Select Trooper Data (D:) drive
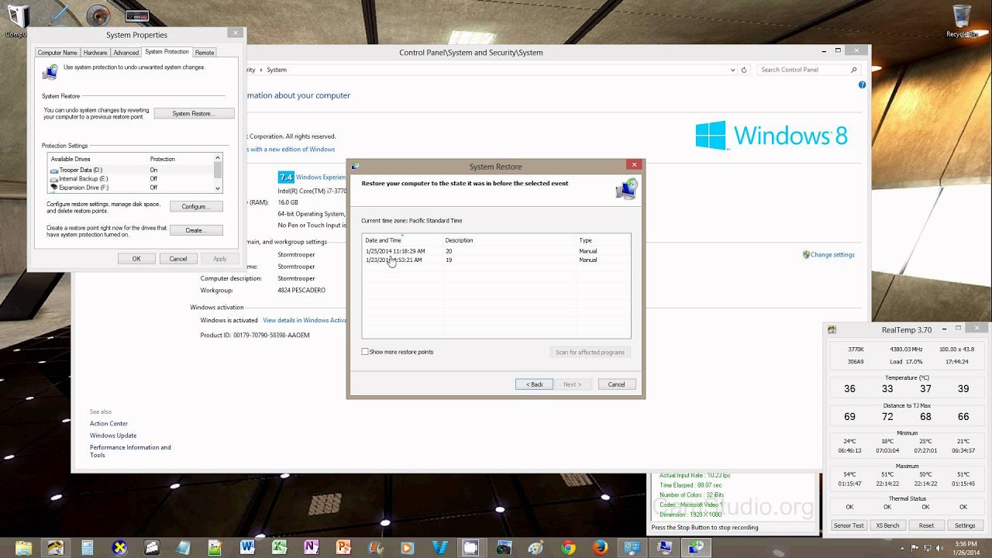992x558 pixels. point(130,170)
